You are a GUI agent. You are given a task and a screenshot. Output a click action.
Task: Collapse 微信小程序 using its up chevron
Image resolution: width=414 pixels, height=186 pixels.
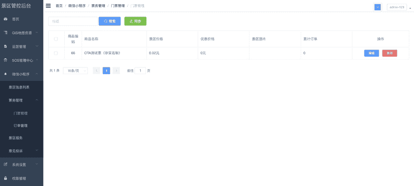point(37,74)
